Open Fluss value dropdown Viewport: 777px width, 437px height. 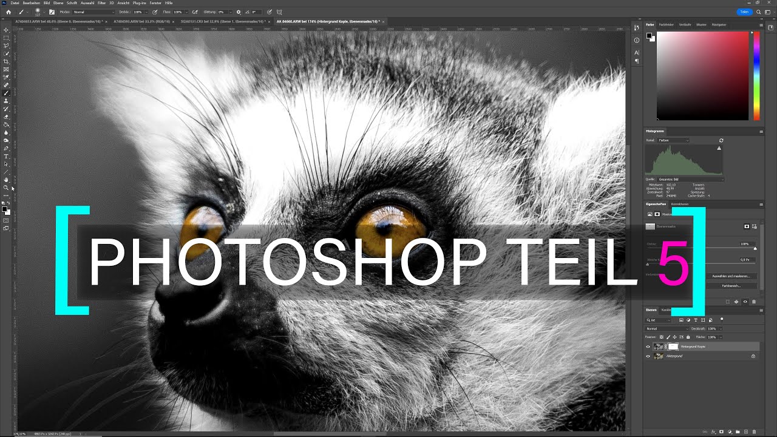point(186,12)
